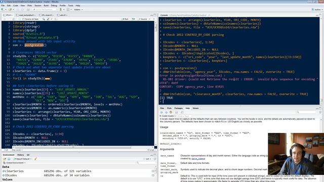Open the File menu
The height and width of the screenshot is (182, 324).
coord(3,6)
